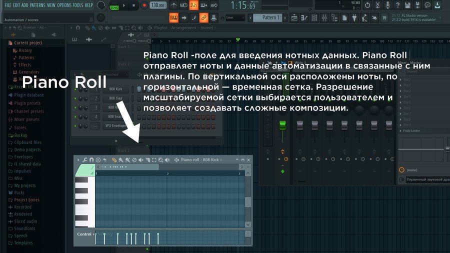Select Piano roll zoom magnifier tool
450x253 pixels.
click(160, 160)
